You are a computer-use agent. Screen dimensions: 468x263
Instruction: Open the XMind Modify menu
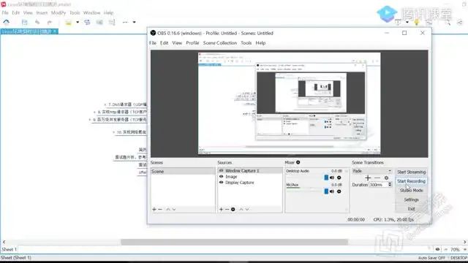point(58,13)
